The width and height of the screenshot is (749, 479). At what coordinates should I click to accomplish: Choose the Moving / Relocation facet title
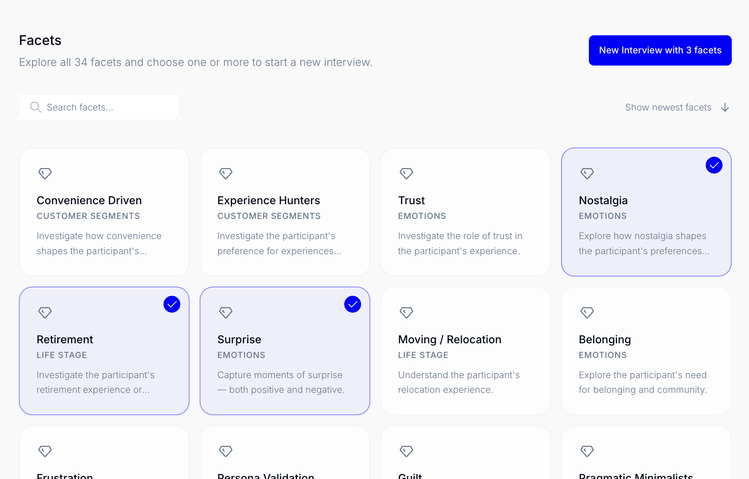pos(449,340)
